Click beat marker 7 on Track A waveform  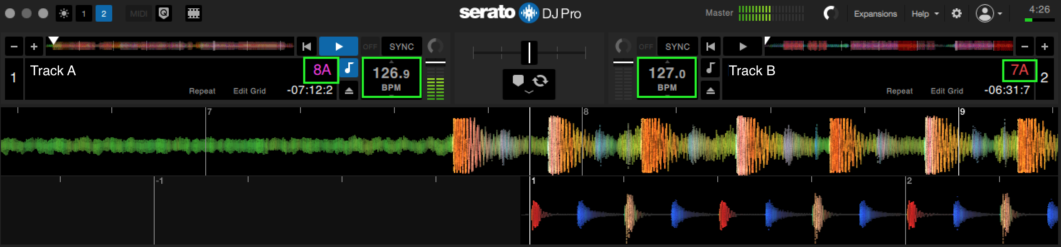click(209, 112)
